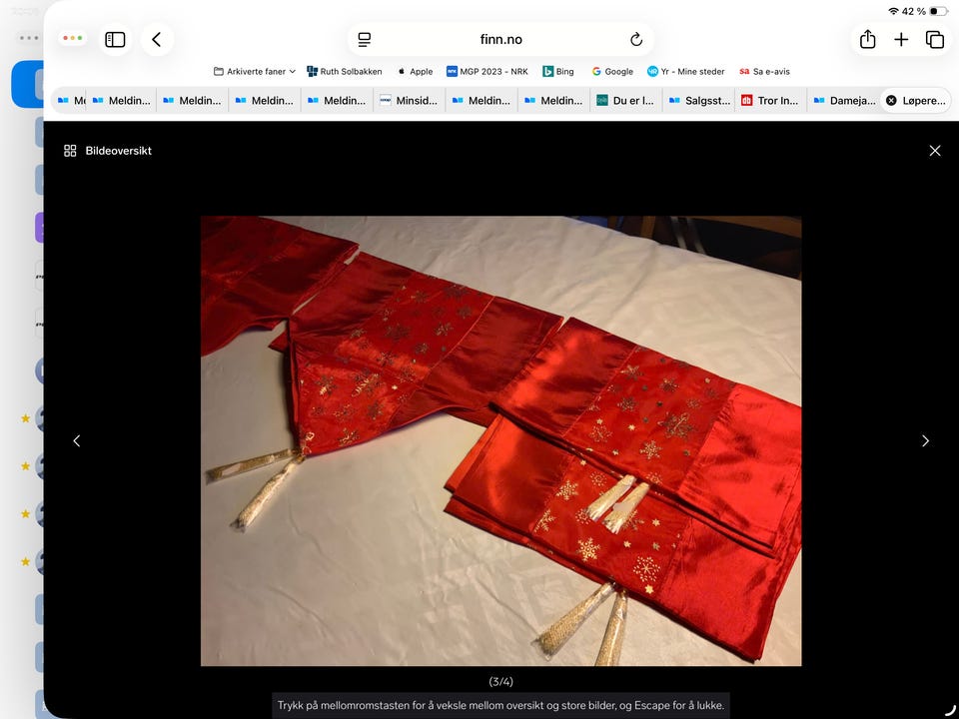Screen dimensions: 959x719
Task: Show the Safari sidebar
Action: [115, 40]
